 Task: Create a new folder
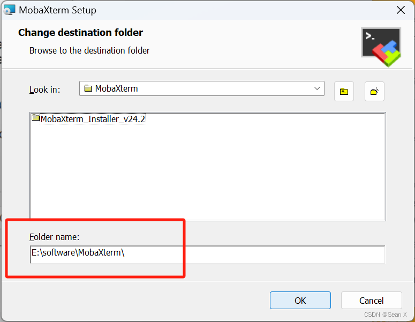374,92
